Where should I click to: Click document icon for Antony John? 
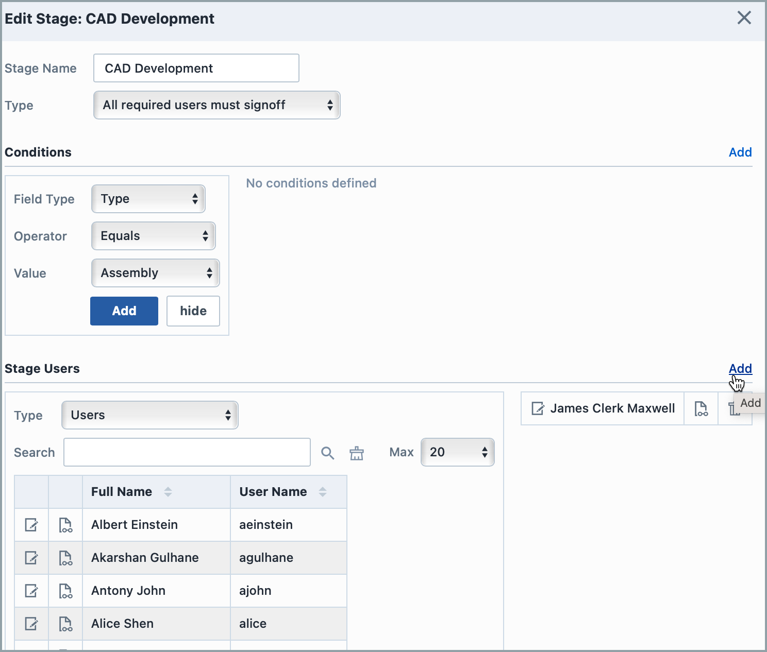point(65,591)
